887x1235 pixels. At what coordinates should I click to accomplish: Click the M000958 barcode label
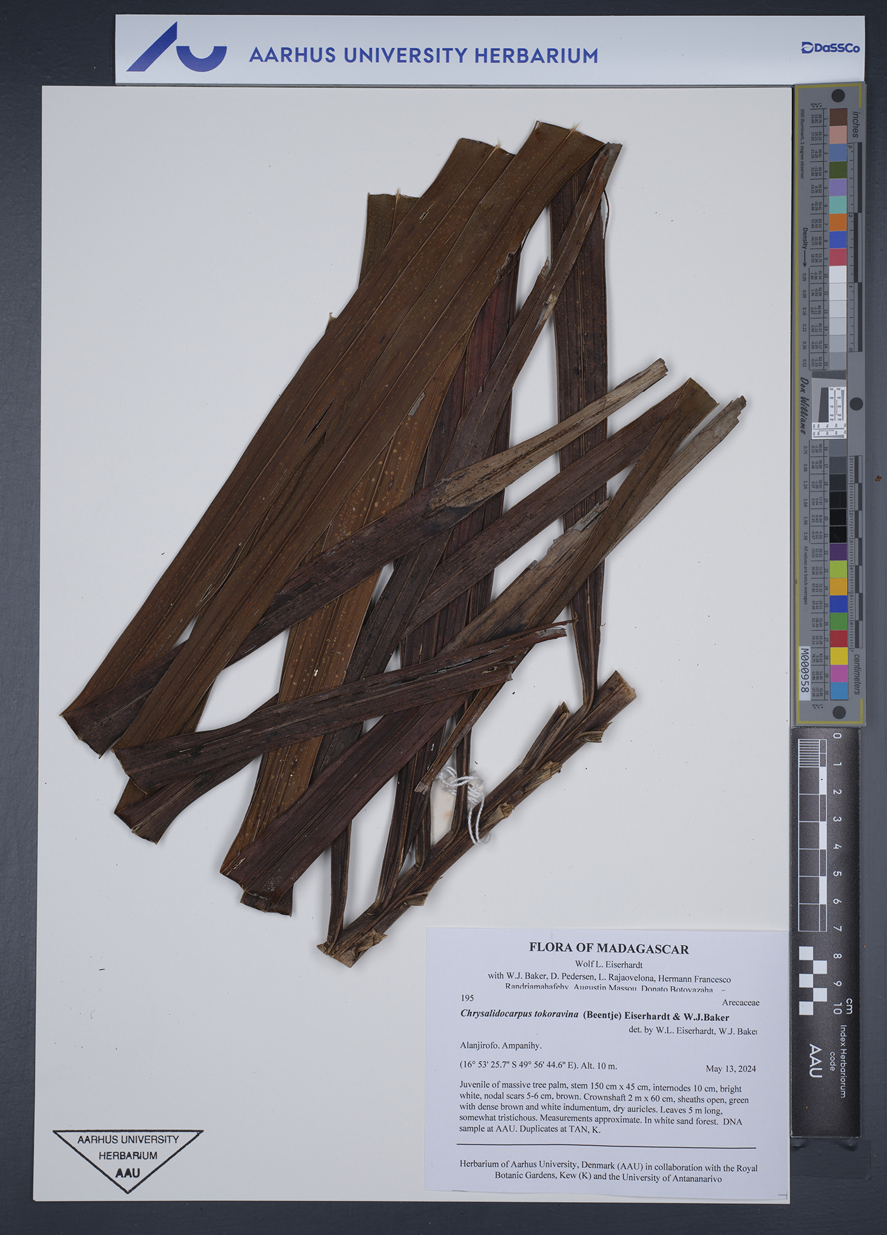point(805,673)
